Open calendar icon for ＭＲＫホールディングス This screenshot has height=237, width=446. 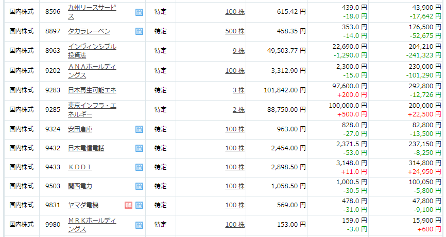point(139,225)
